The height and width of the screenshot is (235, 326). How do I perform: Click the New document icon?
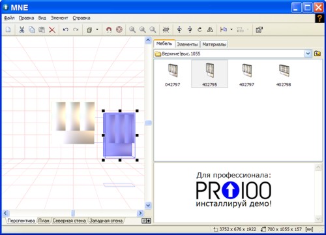pos(8,29)
